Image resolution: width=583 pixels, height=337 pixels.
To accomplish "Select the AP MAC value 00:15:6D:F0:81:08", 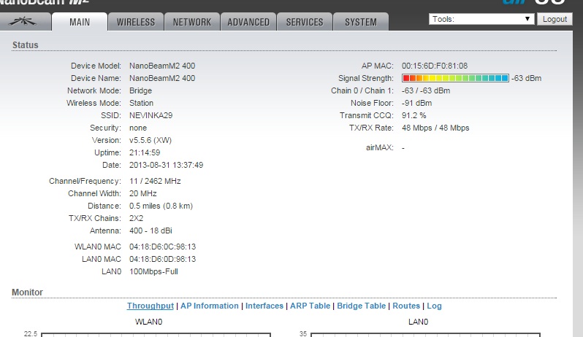I will (x=435, y=66).
